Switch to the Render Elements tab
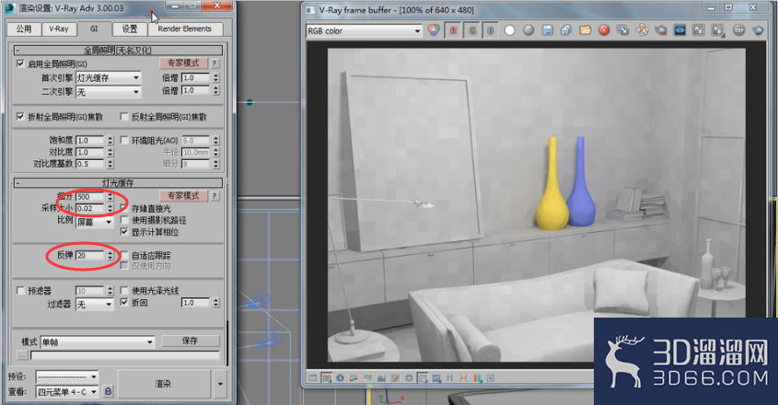 (184, 29)
